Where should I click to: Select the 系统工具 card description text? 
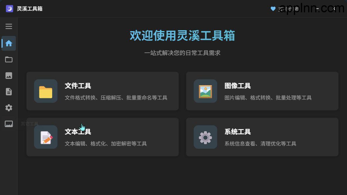pos(261,144)
